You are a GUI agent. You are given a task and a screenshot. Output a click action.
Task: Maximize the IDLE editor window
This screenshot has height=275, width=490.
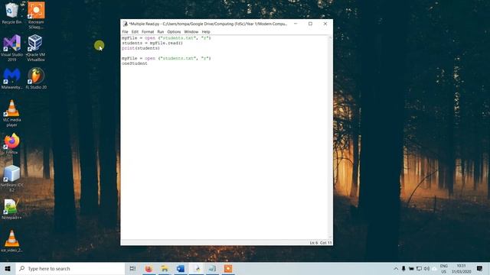pyautogui.click(x=310, y=24)
